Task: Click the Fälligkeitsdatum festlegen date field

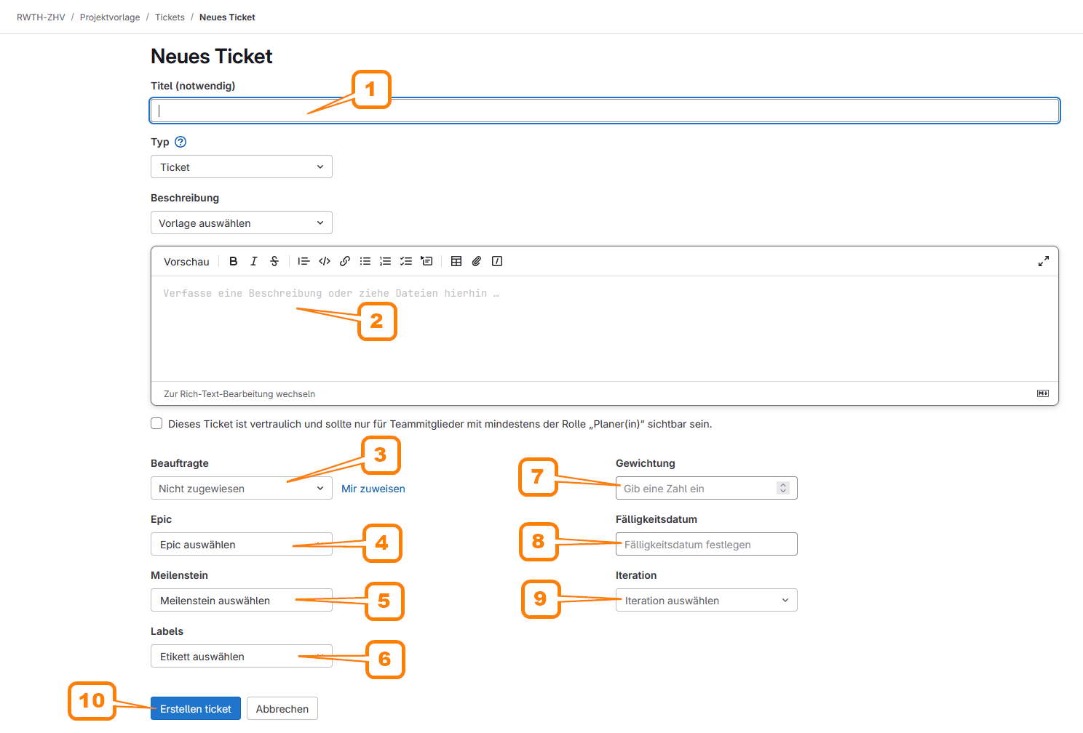Action: click(x=707, y=544)
